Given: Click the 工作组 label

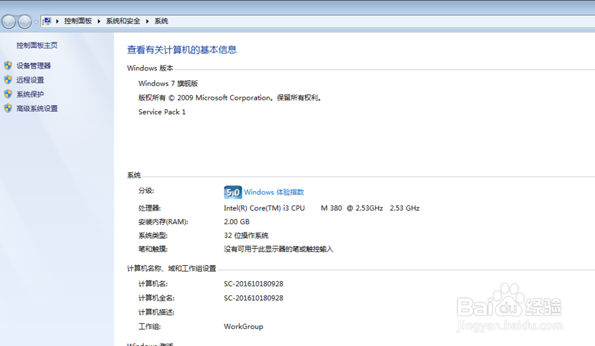Looking at the screenshot, I should point(149,326).
